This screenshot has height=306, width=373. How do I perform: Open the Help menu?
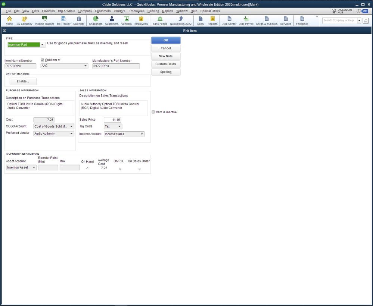194,11
